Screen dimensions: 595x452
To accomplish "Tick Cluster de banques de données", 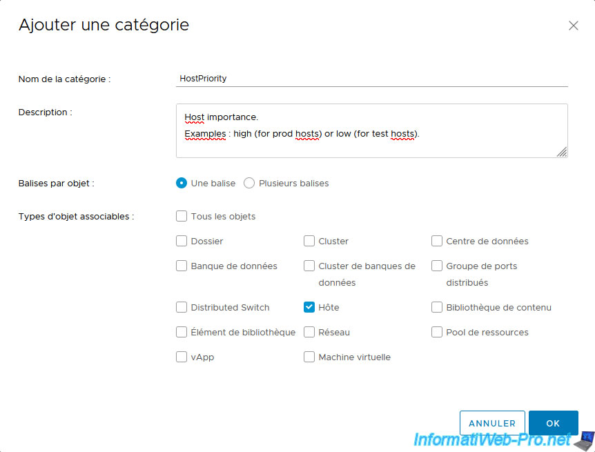I will click(x=309, y=266).
